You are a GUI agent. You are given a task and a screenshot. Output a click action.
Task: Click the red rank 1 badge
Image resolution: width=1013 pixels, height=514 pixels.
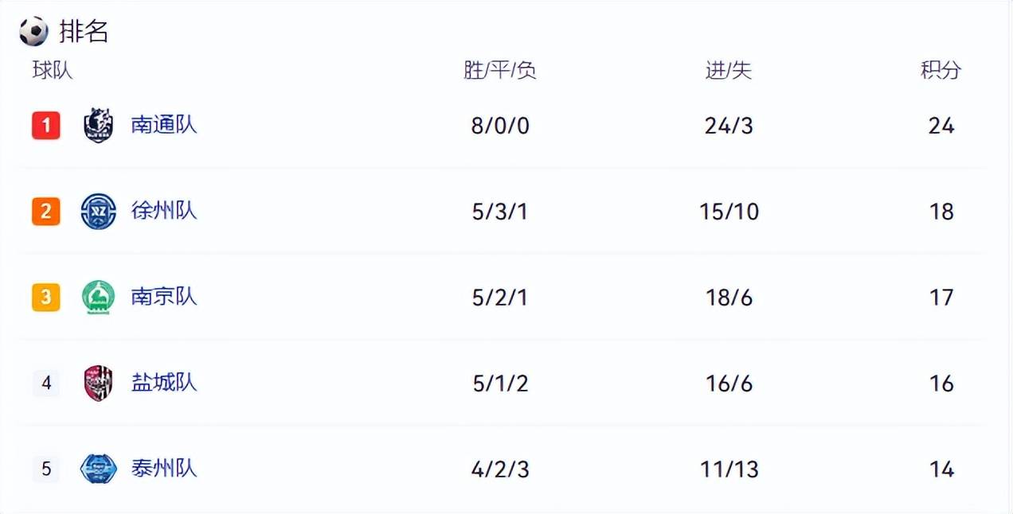click(46, 125)
